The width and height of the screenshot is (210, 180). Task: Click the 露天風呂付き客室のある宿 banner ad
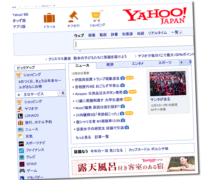click(x=133, y=166)
